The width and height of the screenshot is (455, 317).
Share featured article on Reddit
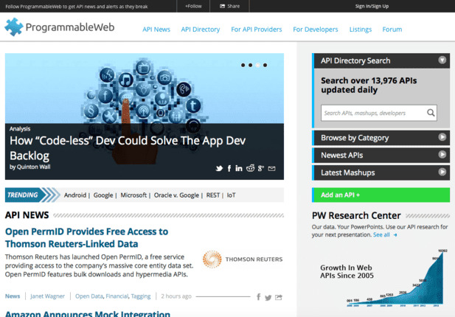(250, 168)
